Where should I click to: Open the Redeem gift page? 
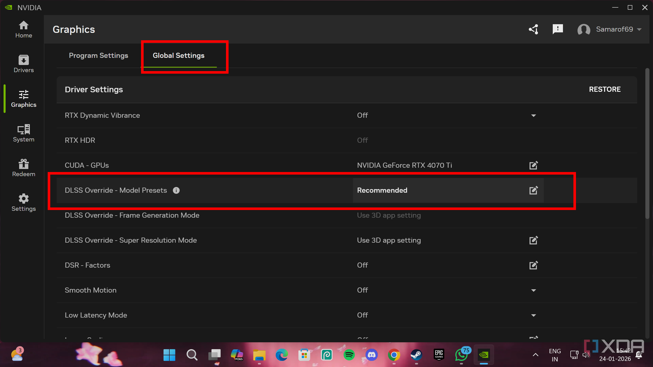pos(23,168)
